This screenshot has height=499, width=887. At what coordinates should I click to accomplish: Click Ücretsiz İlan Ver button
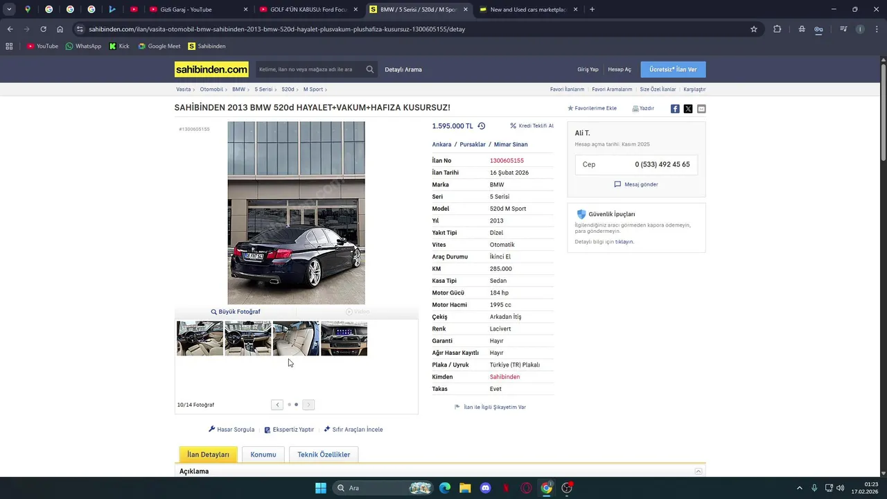pyautogui.click(x=673, y=69)
